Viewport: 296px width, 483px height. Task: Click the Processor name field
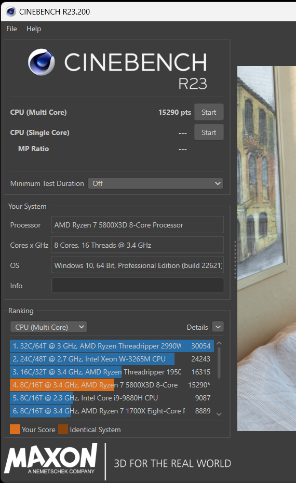click(x=138, y=225)
